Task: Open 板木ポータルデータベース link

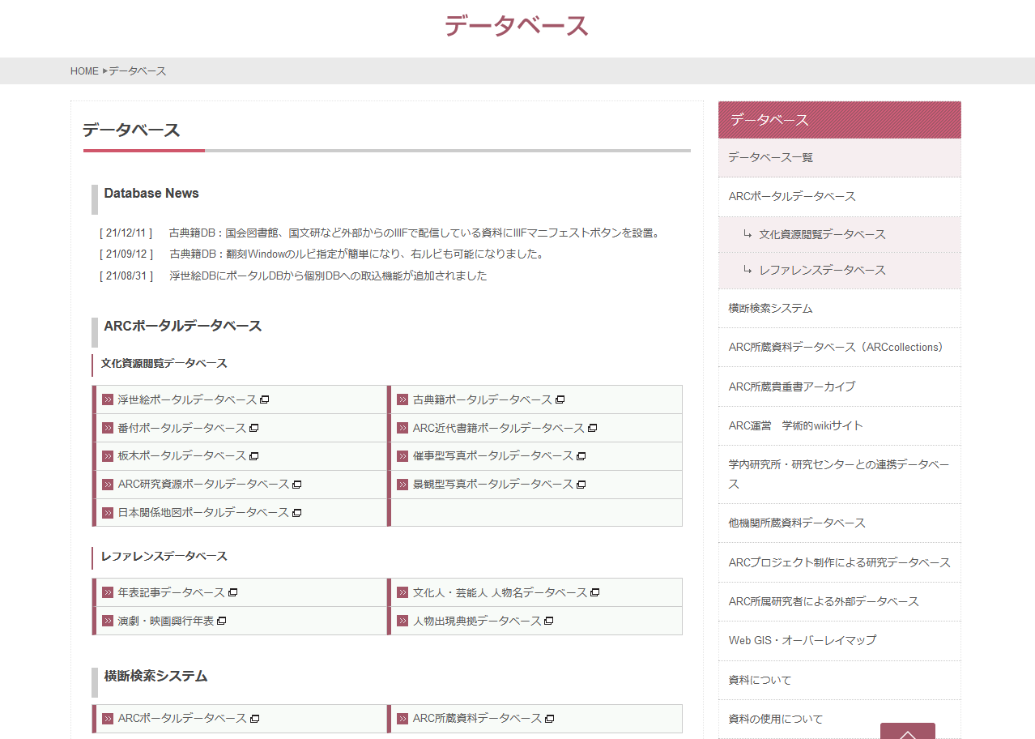Action: tap(182, 456)
